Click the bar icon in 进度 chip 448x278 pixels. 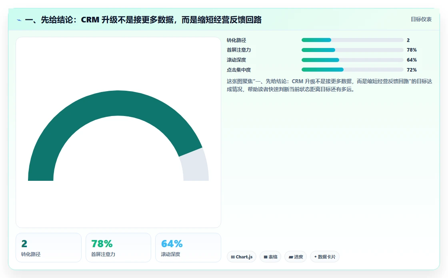click(291, 257)
